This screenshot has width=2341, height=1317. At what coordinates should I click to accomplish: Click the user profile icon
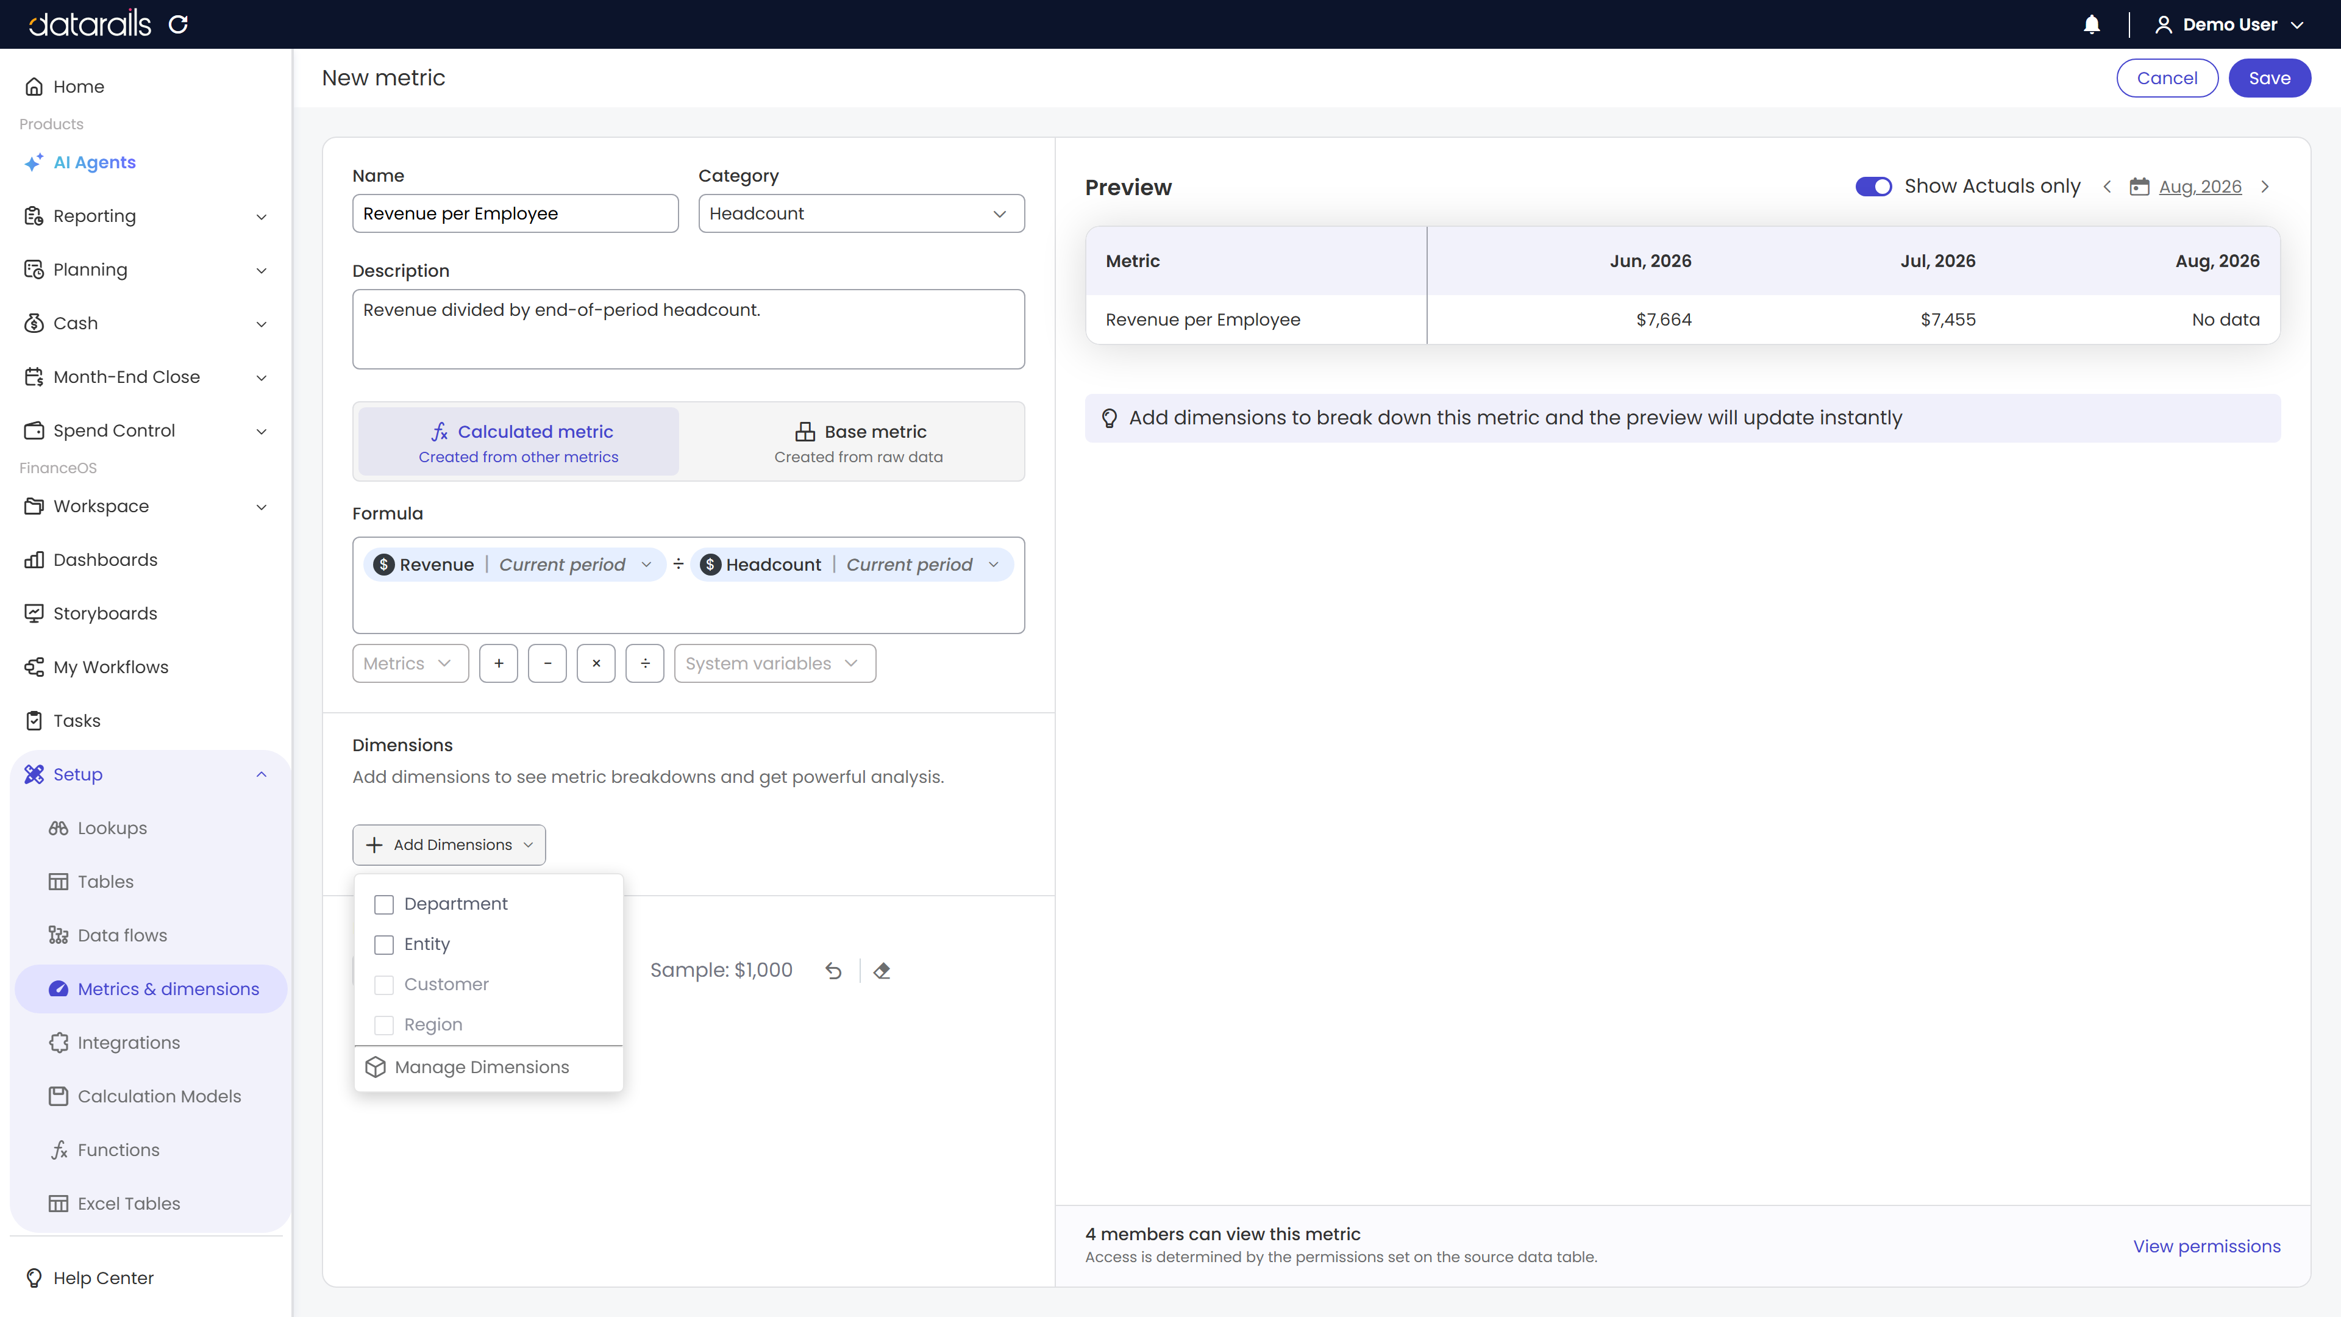(2163, 24)
